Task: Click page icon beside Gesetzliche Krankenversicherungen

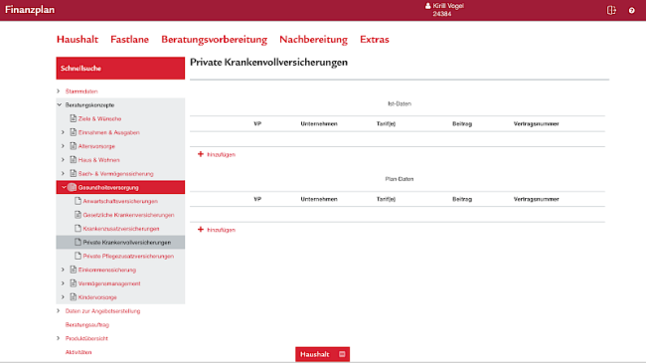Action: 78,215
